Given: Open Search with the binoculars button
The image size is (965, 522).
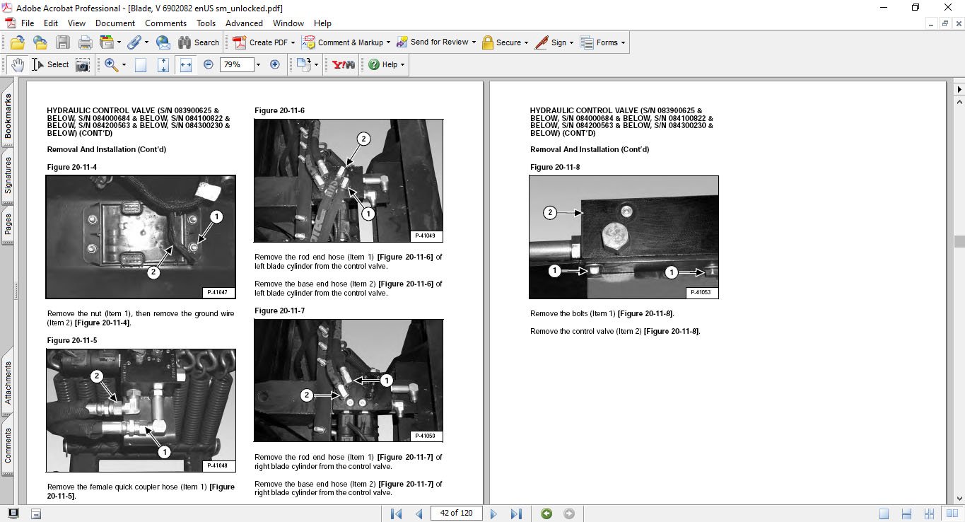Looking at the screenshot, I should pos(199,42).
